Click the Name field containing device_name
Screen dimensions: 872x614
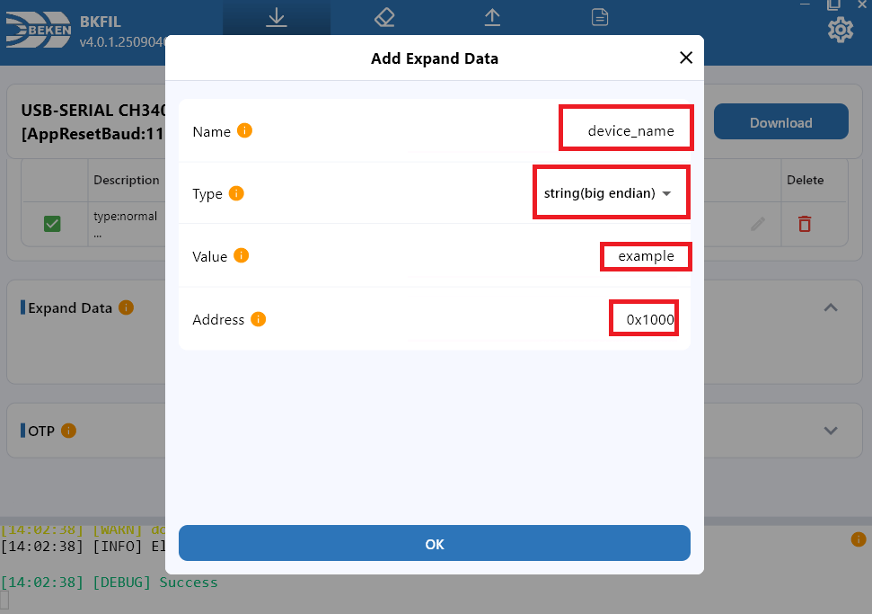click(x=630, y=131)
